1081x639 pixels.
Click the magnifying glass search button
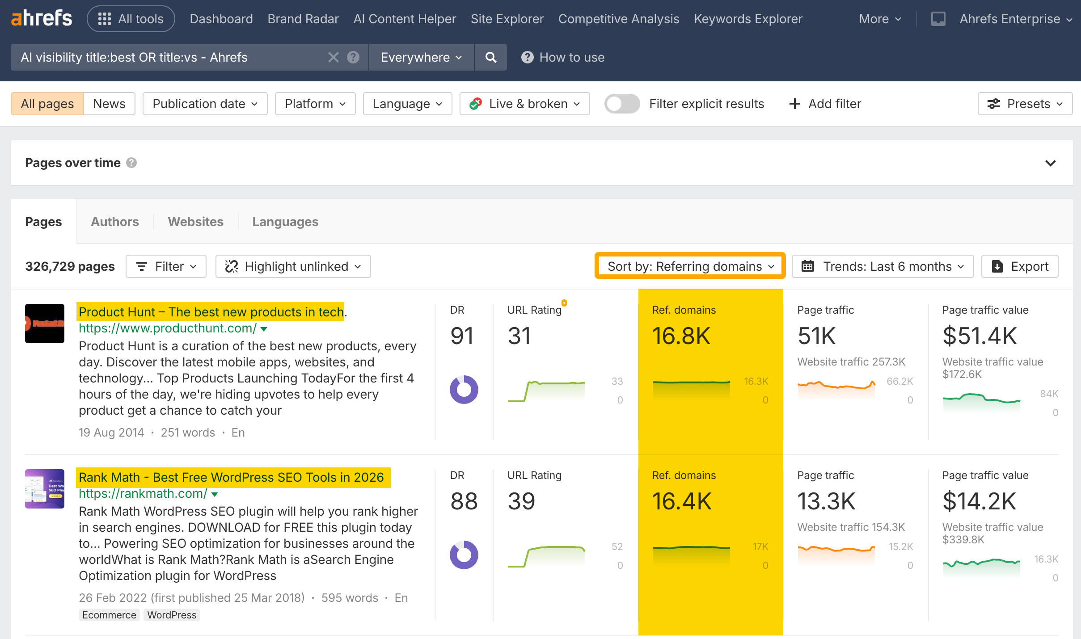coord(490,57)
